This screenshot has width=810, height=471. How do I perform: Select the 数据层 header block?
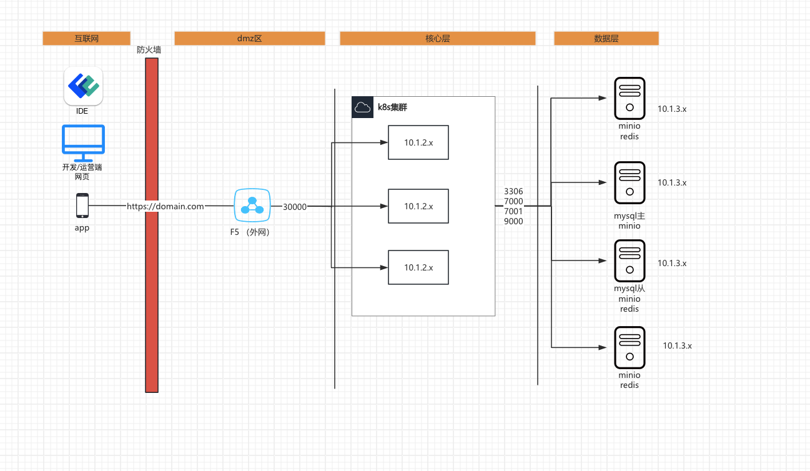[x=606, y=38]
